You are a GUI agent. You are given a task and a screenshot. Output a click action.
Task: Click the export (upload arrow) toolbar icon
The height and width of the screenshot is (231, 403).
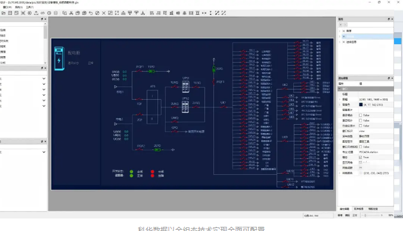pos(36,13)
